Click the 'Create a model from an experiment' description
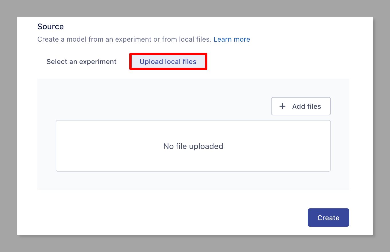This screenshot has width=390, height=252. tap(124, 39)
